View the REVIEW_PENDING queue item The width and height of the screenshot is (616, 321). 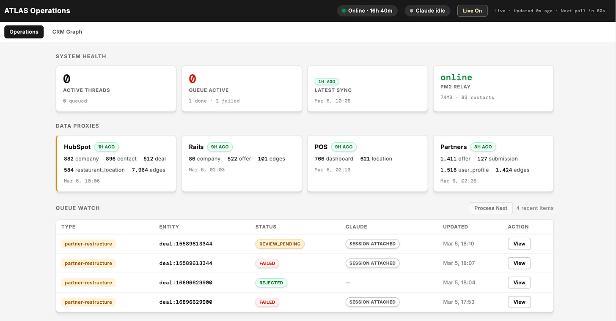click(519, 244)
